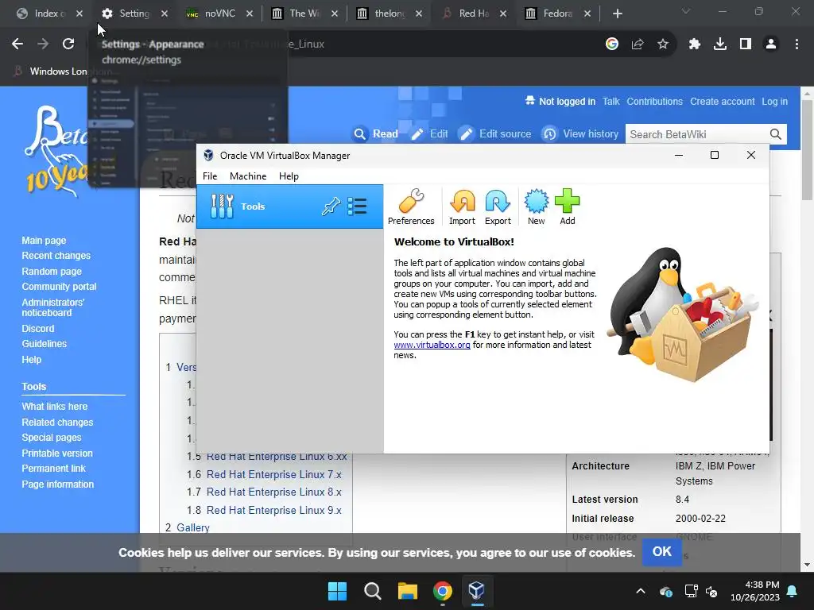Screen dimensions: 814x610
Task: Open Recent changes in sidebar
Action: (56, 256)
